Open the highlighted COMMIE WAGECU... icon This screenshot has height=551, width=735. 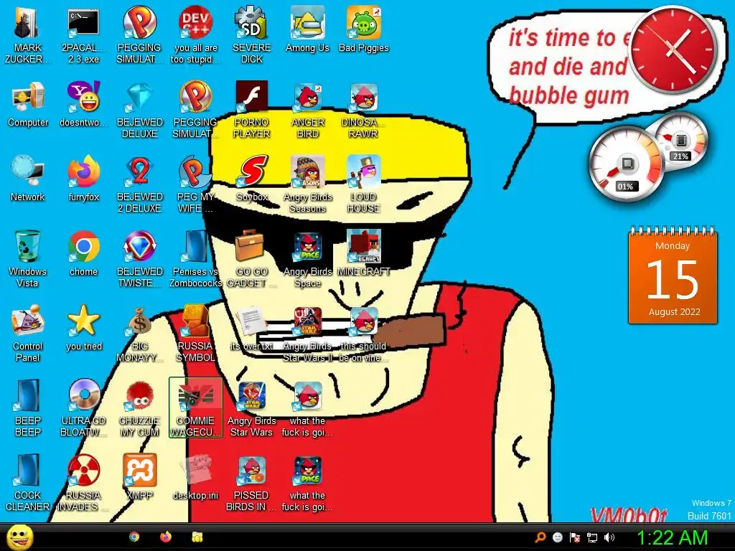pos(195,408)
